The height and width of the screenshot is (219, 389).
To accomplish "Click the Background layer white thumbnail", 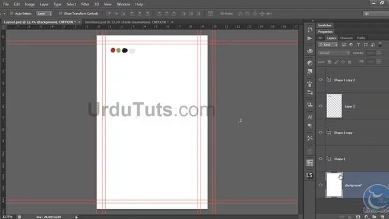I will tap(334, 185).
